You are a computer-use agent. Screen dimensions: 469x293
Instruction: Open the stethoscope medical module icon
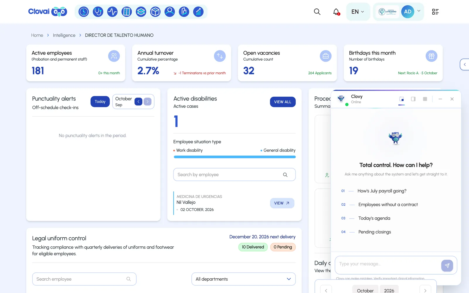point(98,12)
